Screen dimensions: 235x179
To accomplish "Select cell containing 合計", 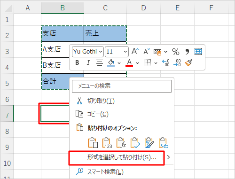I will tap(55, 81).
